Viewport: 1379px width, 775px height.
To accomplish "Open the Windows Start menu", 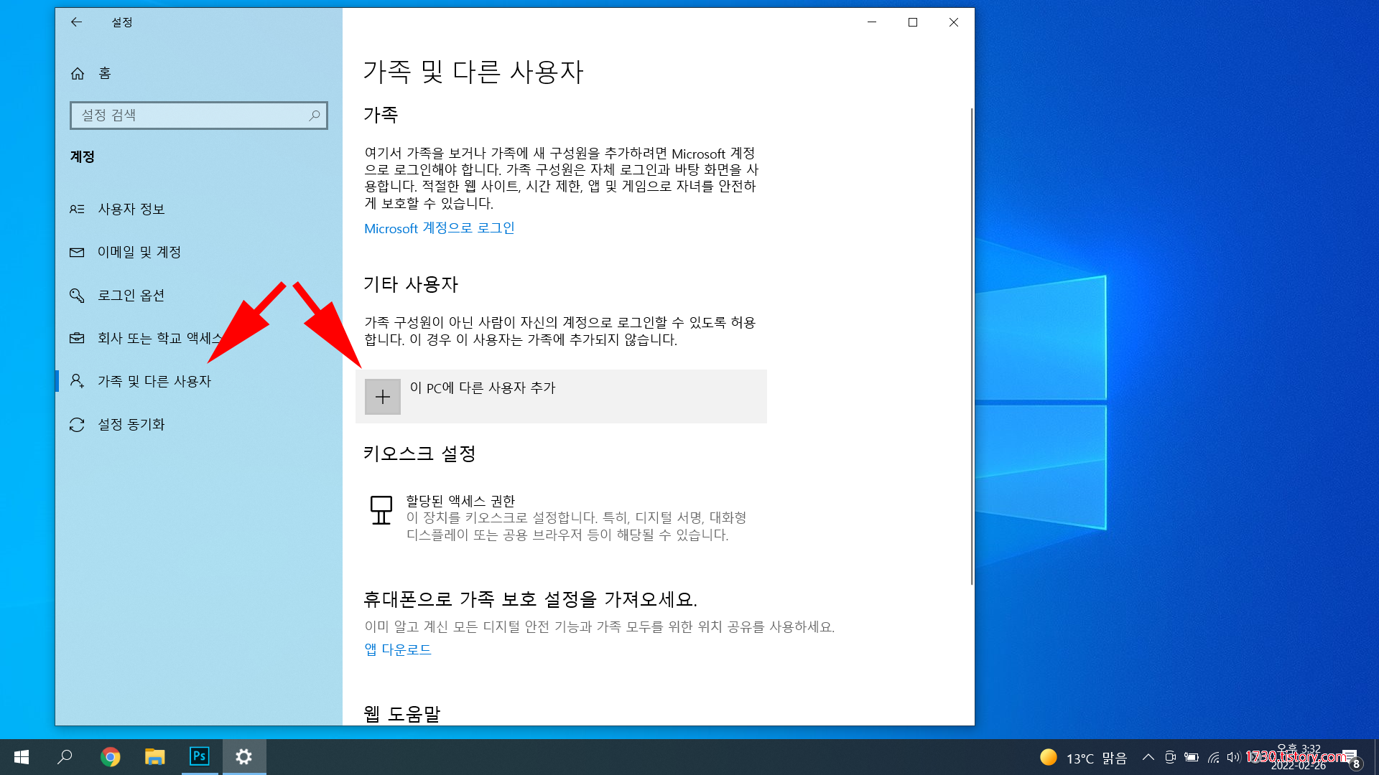I will point(22,756).
